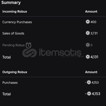Click the Amount header in outgoing table
This screenshot has width=106, height=106.
click(x=91, y=72)
